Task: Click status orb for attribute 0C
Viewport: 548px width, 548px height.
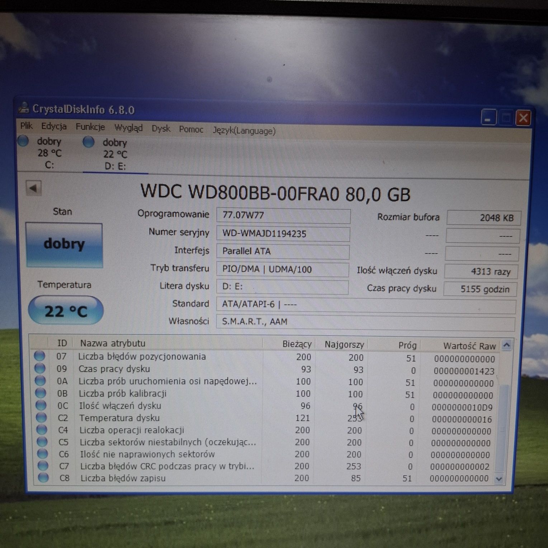Action: pos(41,405)
